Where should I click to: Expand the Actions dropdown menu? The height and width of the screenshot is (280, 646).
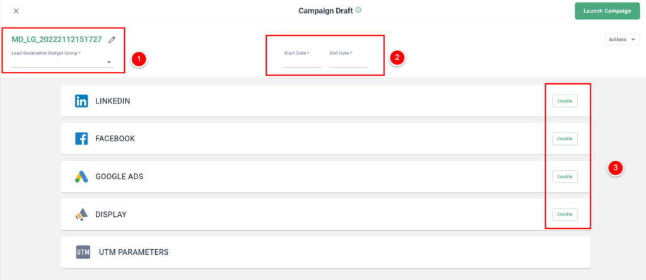pos(622,40)
